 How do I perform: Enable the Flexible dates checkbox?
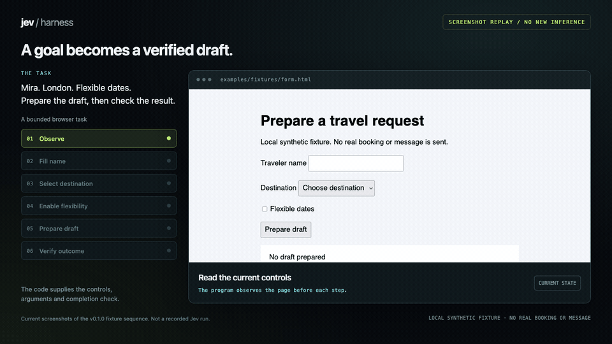click(265, 209)
